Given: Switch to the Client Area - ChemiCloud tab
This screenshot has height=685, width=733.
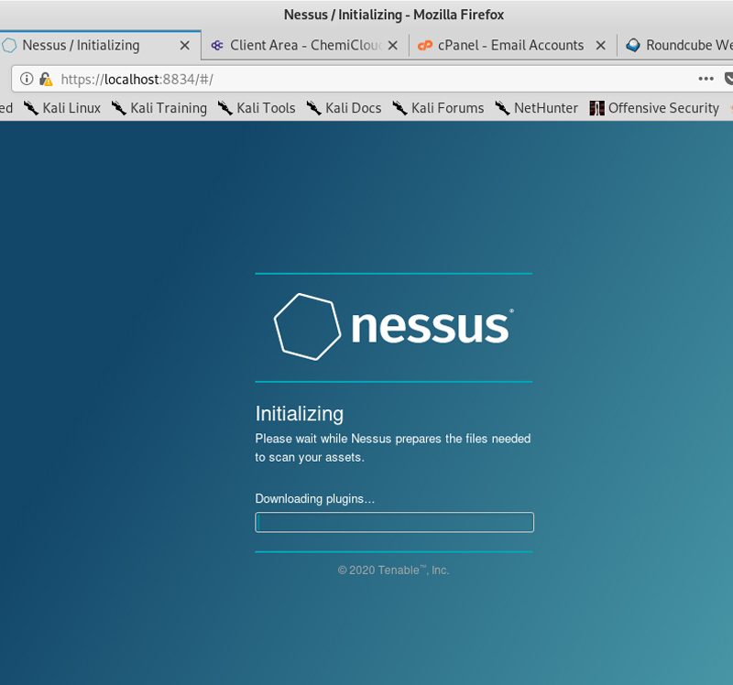Looking at the screenshot, I should (x=305, y=45).
